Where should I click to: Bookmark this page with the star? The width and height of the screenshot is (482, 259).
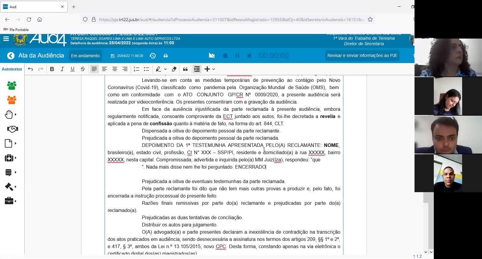pyautogui.click(x=370, y=20)
